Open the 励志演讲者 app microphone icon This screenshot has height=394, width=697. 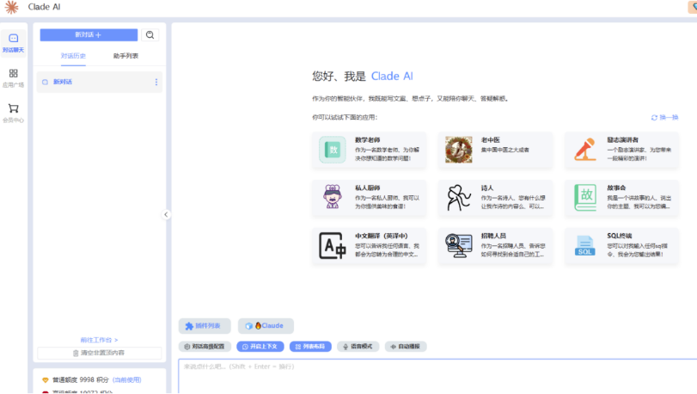click(585, 150)
